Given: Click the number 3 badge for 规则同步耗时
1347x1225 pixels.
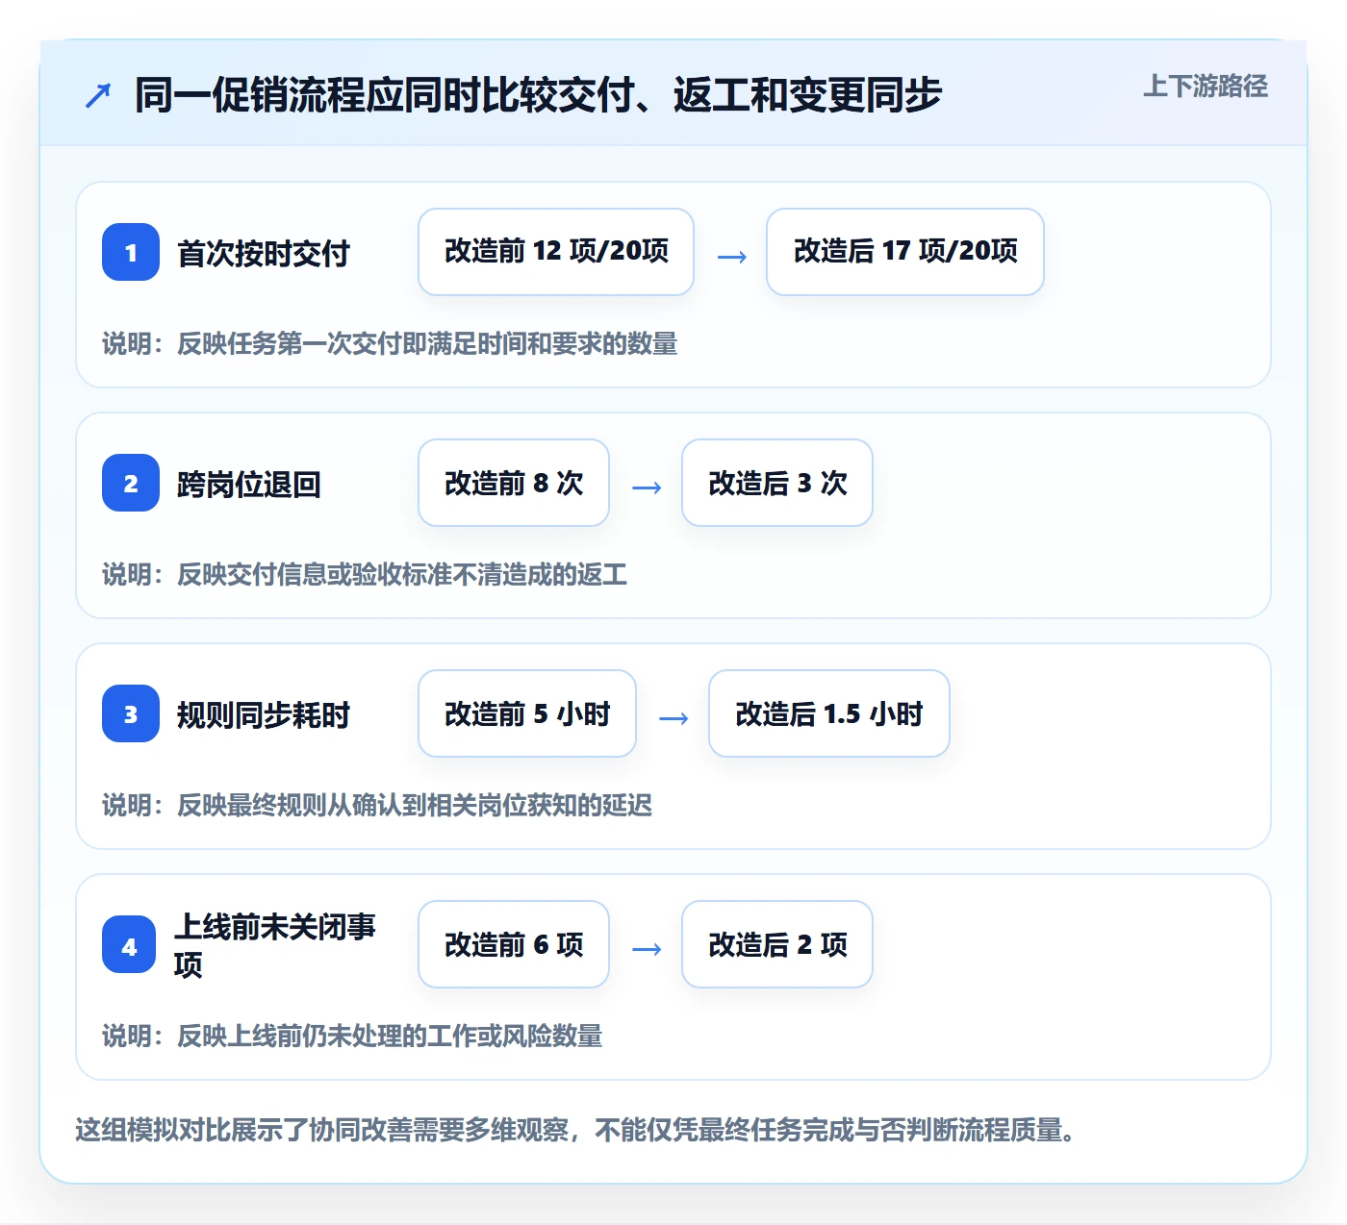Looking at the screenshot, I should [131, 713].
